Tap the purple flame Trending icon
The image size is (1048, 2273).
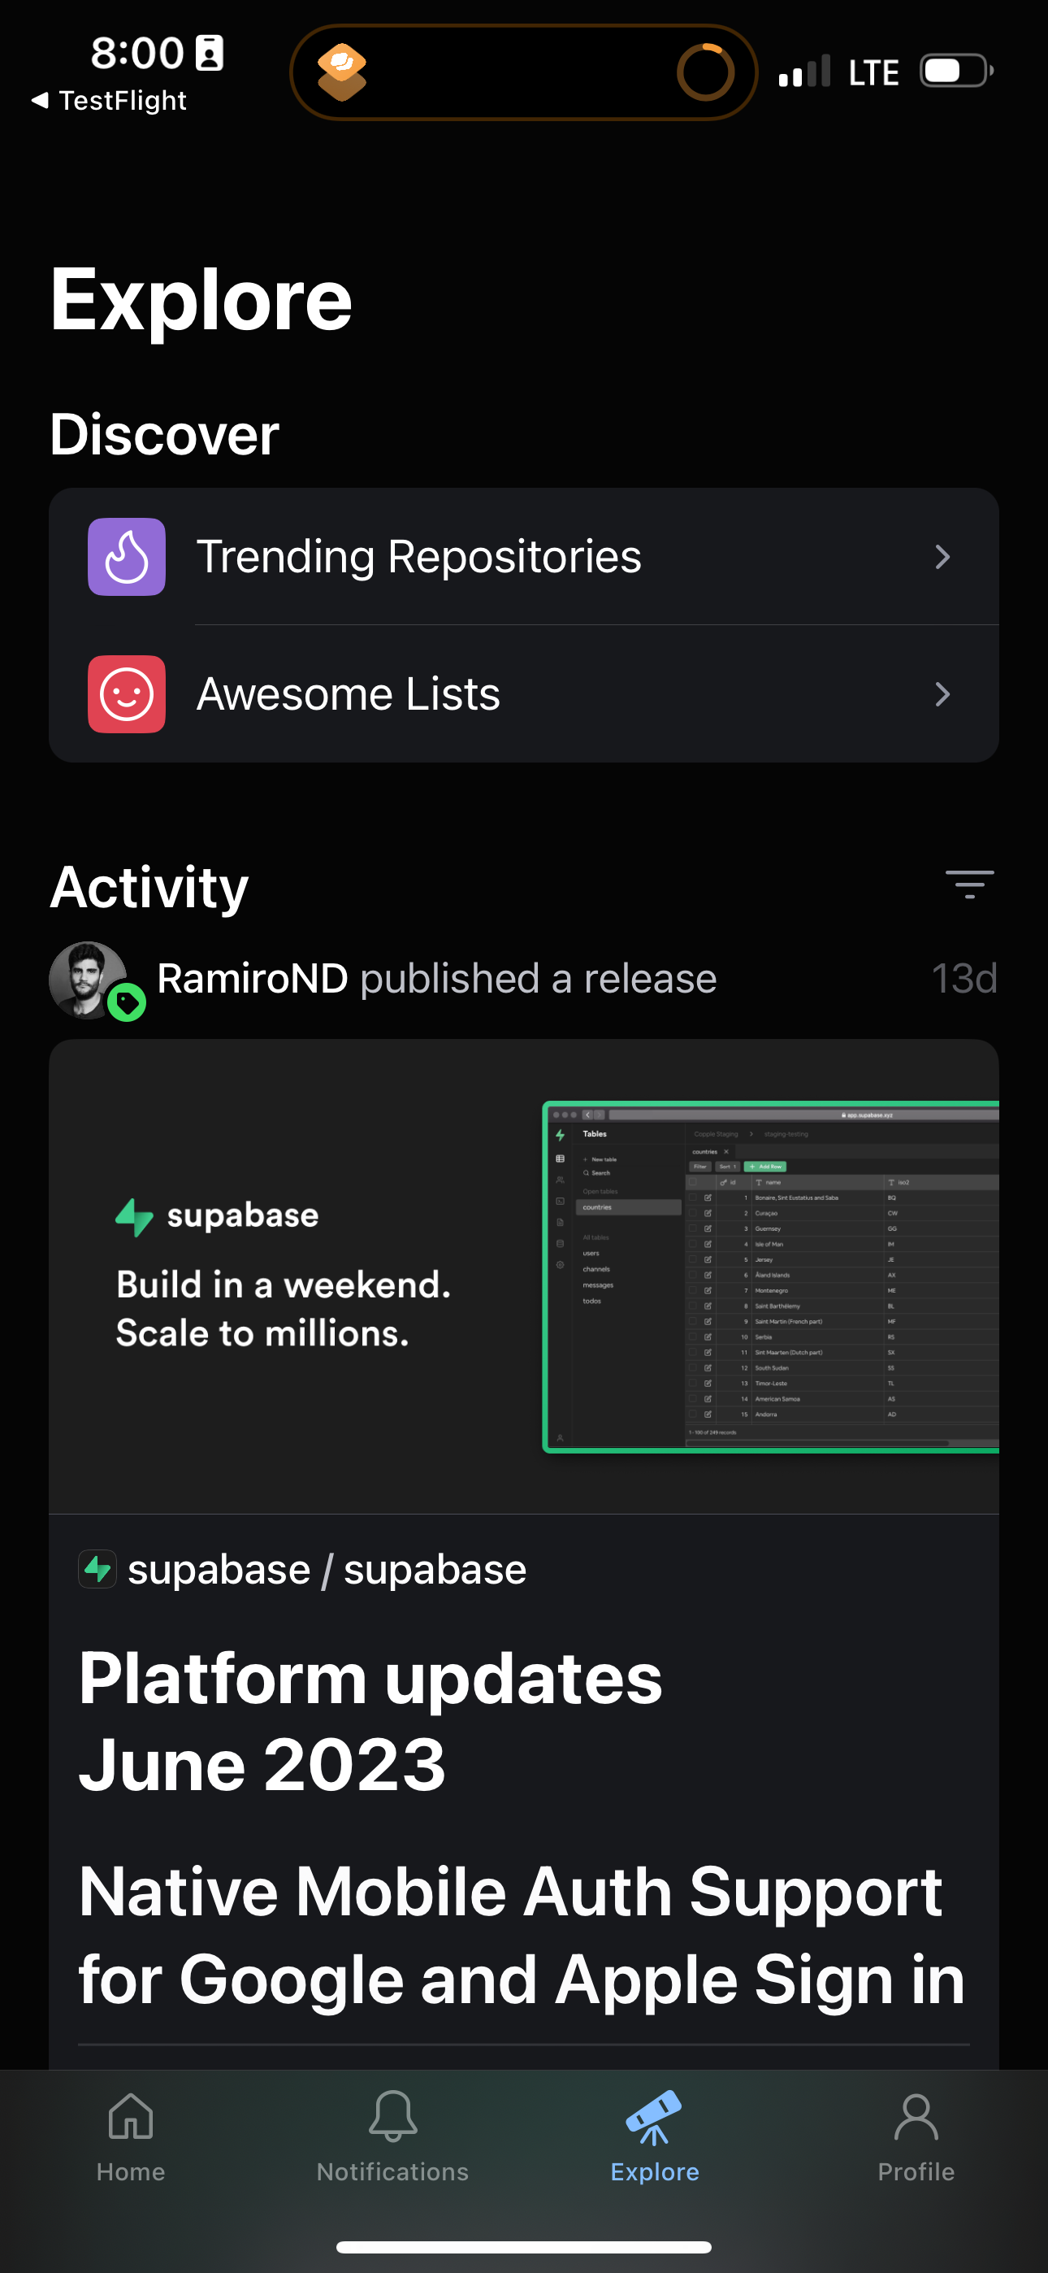(126, 557)
